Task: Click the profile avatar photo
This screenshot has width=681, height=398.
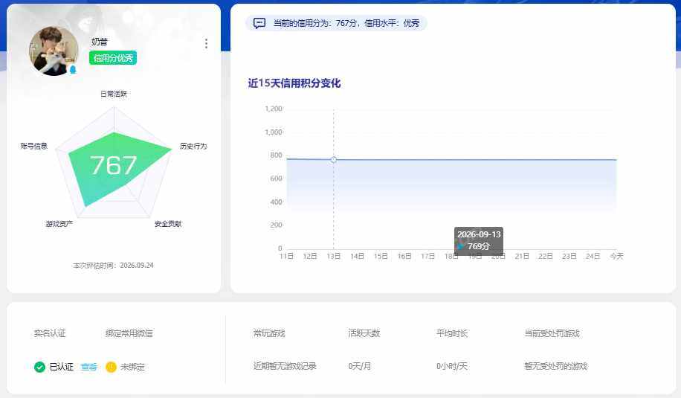Action: click(54, 51)
